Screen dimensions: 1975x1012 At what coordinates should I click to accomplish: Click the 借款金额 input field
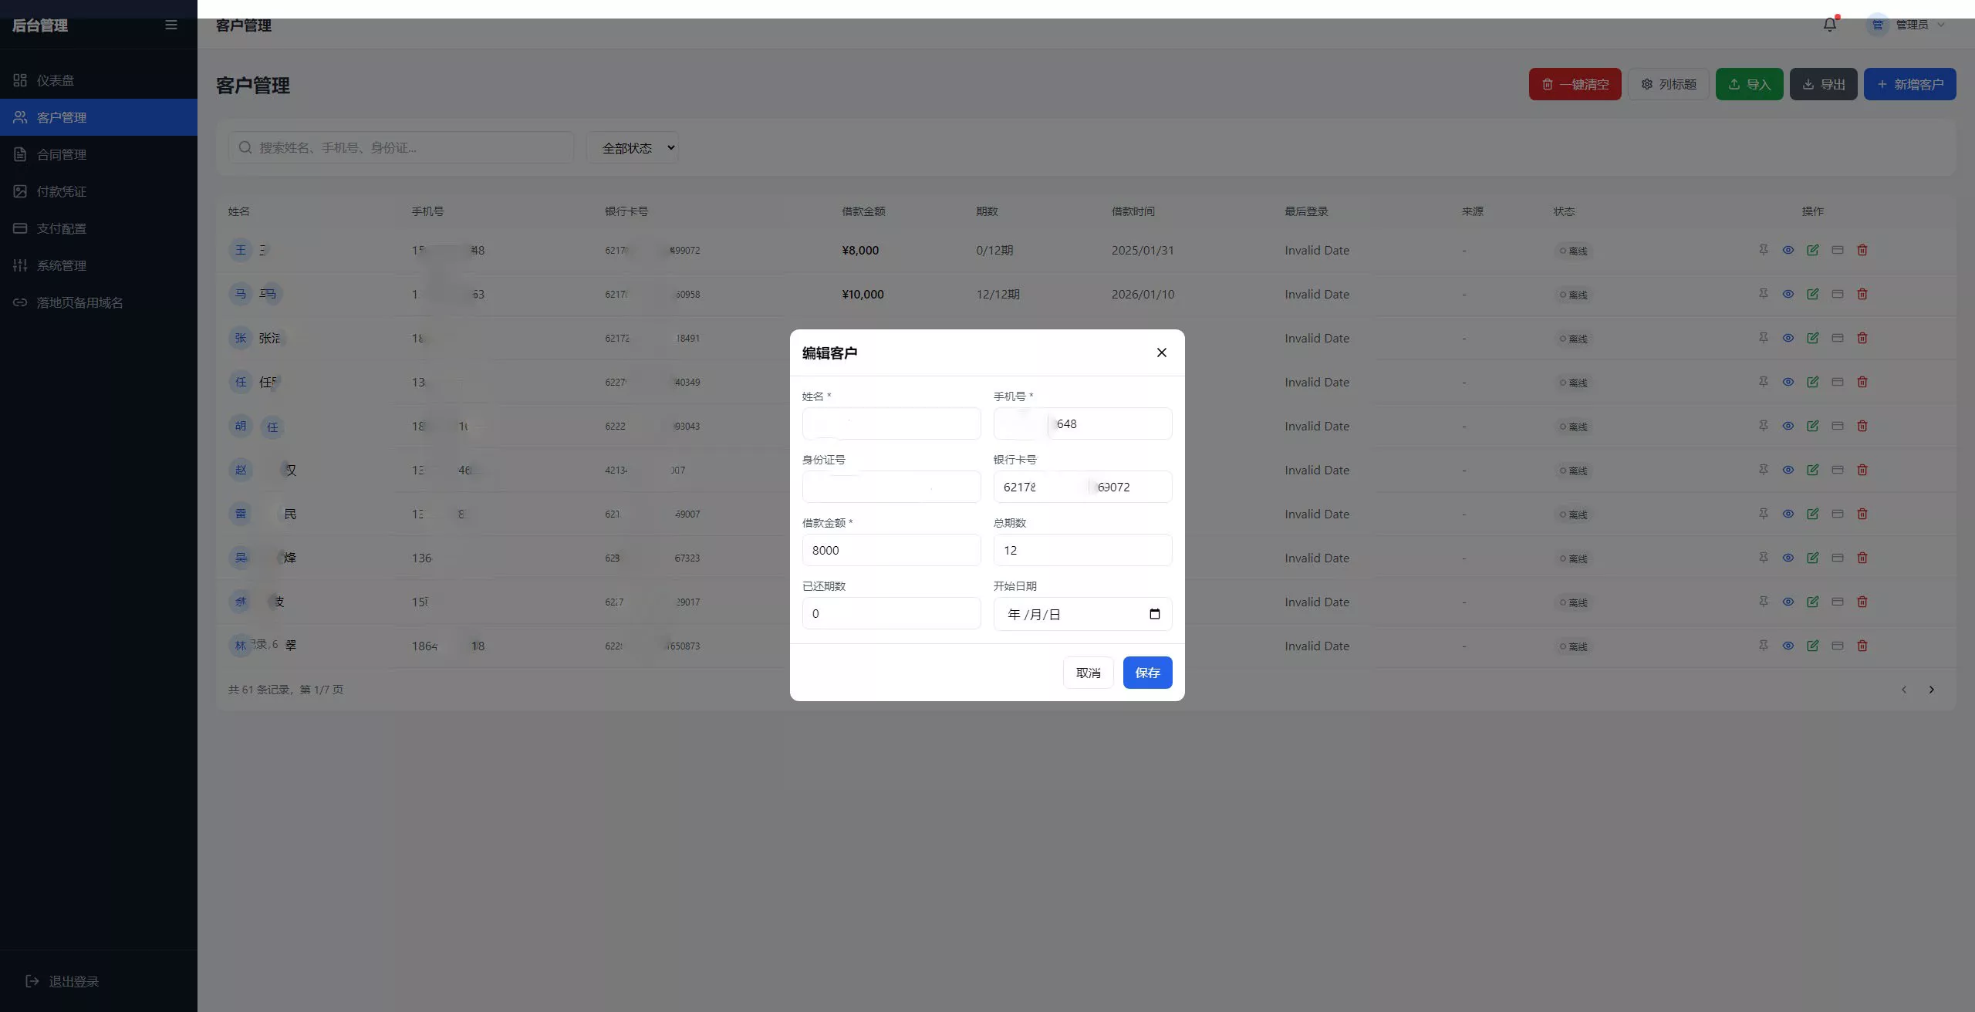coord(891,550)
